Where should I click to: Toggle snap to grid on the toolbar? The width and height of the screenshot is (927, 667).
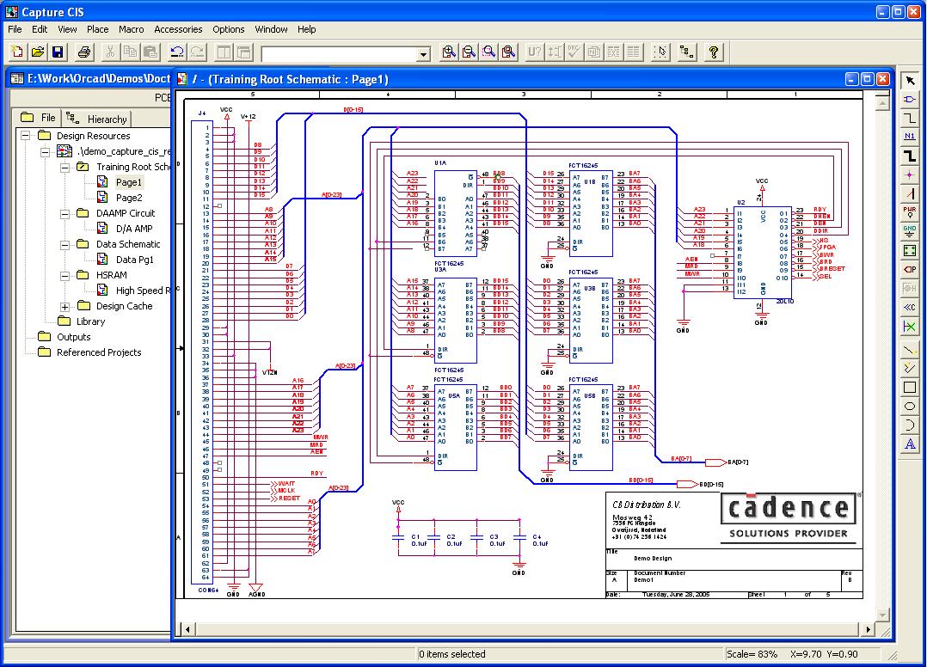pos(661,52)
